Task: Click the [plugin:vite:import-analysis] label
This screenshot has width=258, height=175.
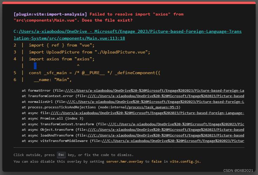Action: [50, 14]
